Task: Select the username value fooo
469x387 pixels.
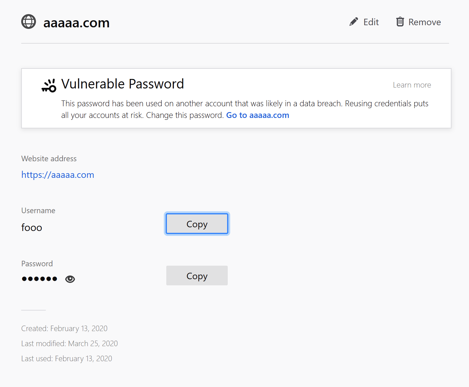Action: coord(32,228)
